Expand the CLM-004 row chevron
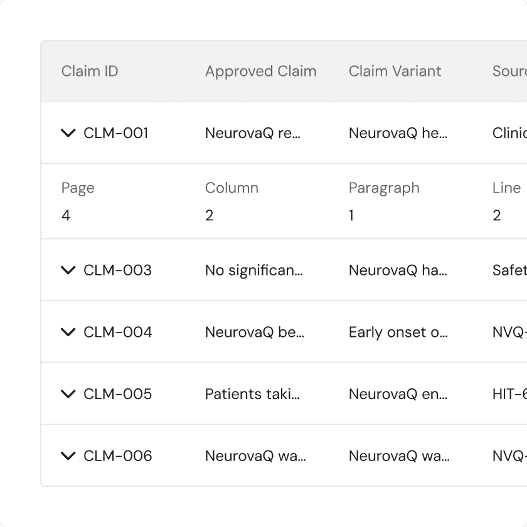Screen dimensions: 527x527 (68, 332)
